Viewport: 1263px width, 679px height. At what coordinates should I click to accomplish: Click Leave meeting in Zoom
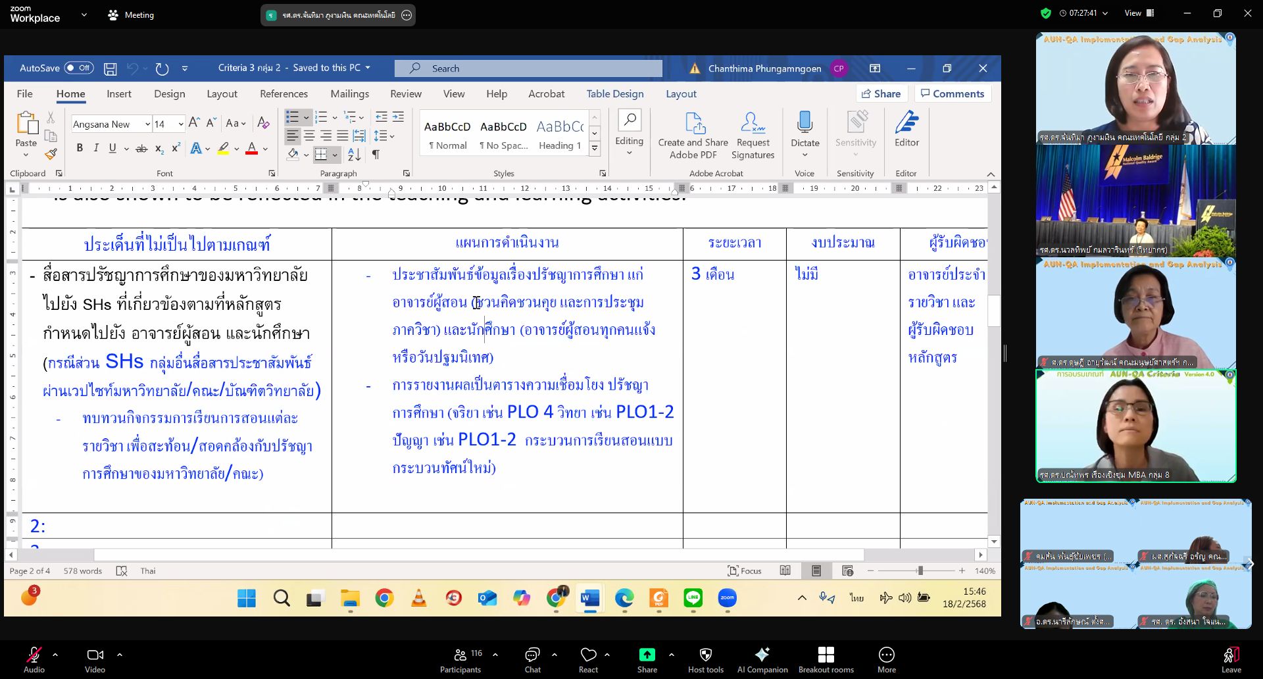point(1231,660)
